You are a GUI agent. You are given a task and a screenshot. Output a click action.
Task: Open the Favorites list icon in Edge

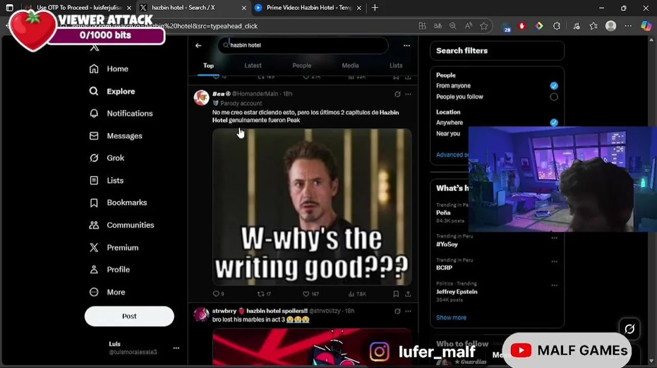pos(594,26)
